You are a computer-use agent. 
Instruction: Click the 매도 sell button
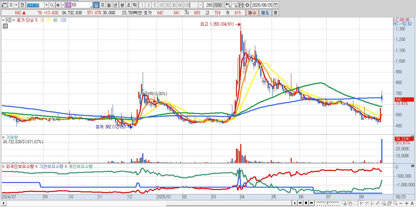265,13
